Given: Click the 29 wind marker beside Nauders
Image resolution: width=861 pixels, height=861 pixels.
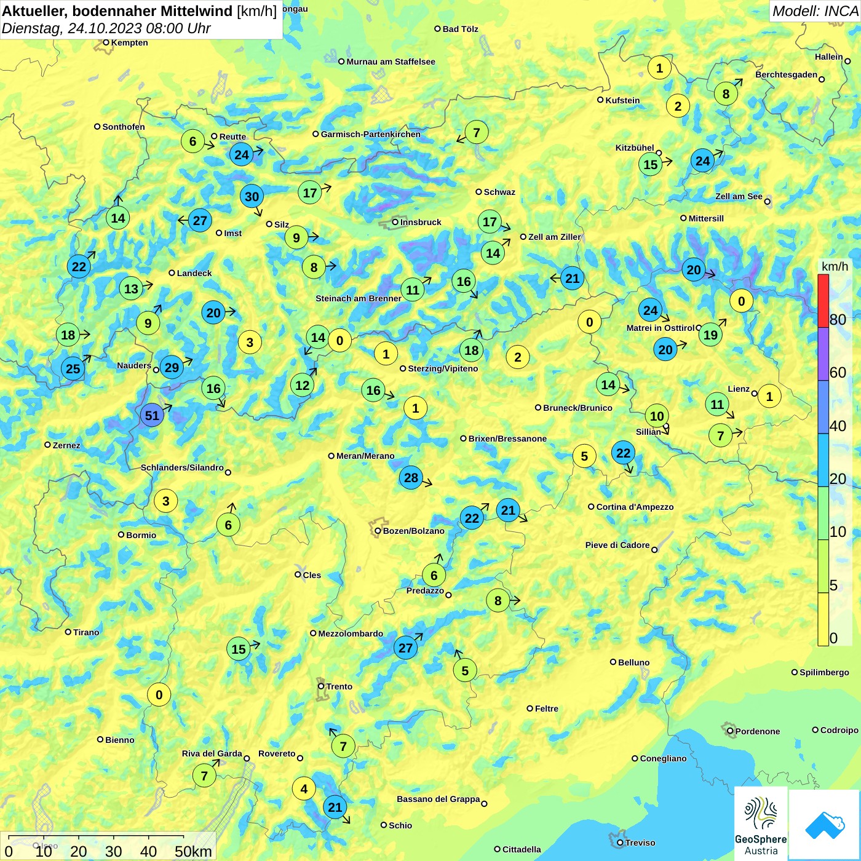Looking at the screenshot, I should [172, 368].
